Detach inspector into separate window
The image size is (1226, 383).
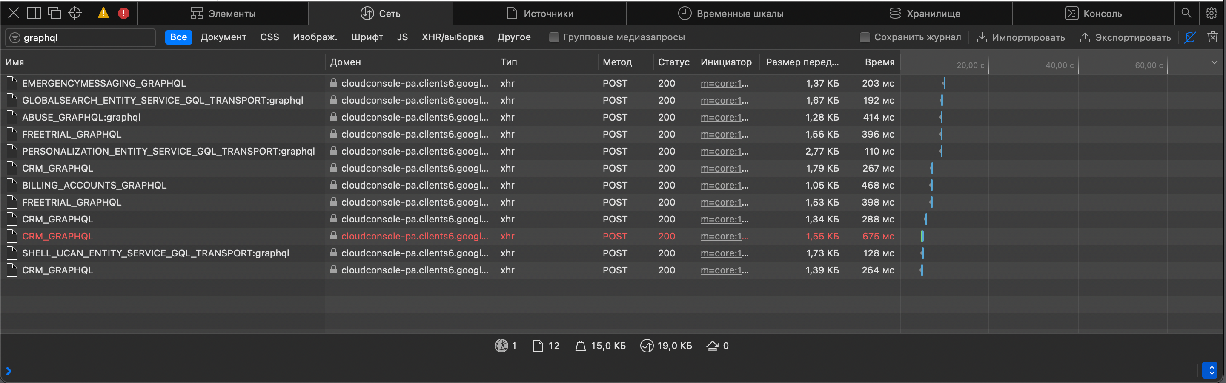pos(54,13)
